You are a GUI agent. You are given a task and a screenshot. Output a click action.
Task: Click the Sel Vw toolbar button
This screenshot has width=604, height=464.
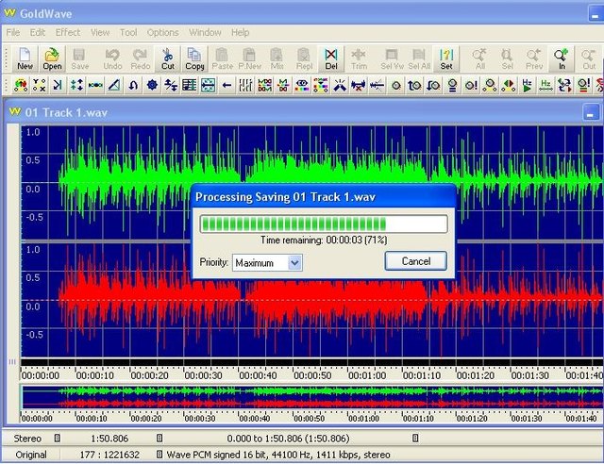click(x=392, y=58)
